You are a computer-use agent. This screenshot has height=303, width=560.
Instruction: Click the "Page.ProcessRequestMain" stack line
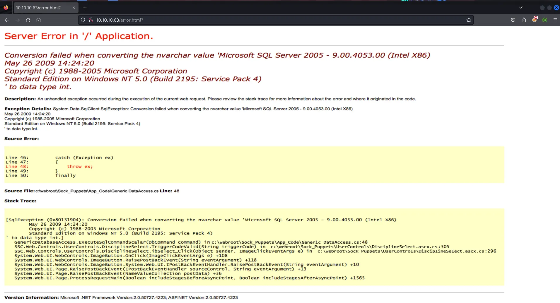189,278
